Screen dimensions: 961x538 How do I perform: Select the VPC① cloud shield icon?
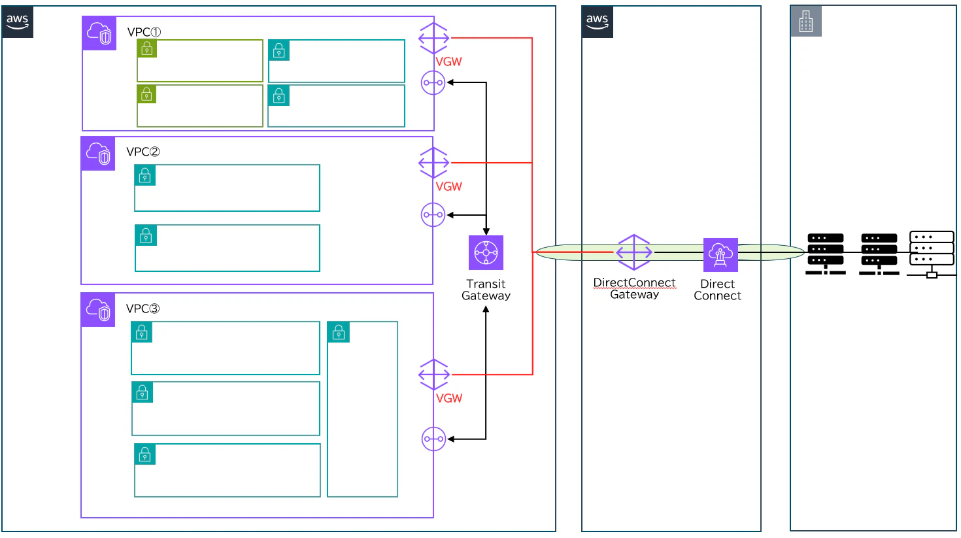pos(99,33)
